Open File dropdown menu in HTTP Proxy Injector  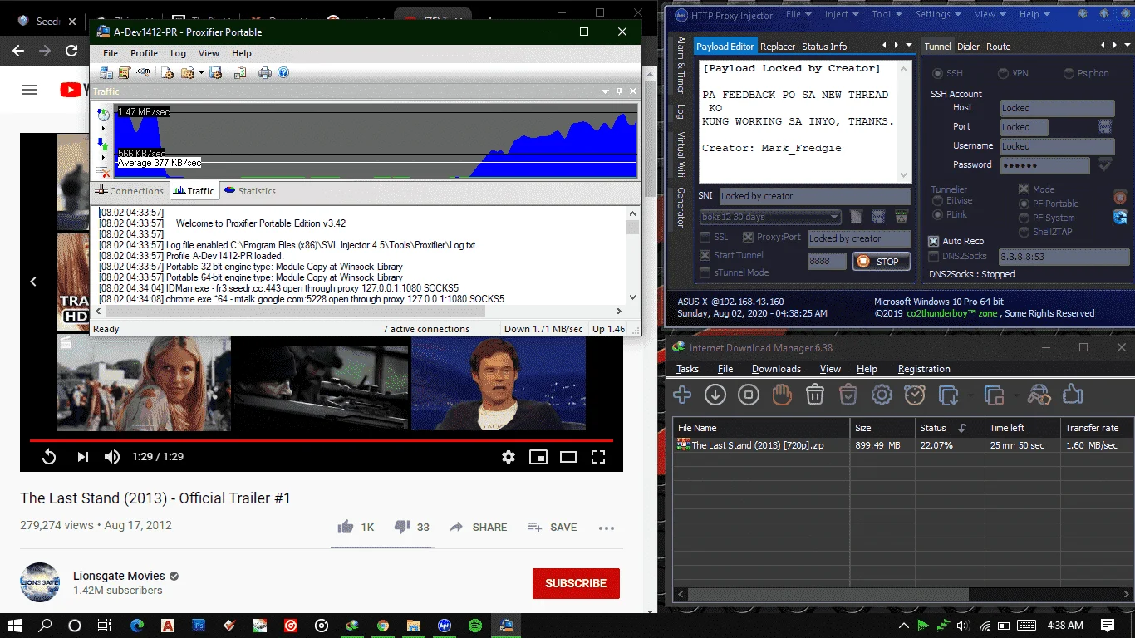(x=798, y=14)
